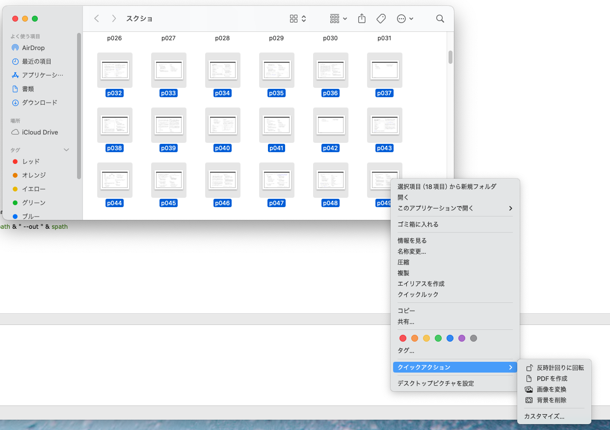Select the p042 file thumbnail
Viewport: 610px width, 430px height.
(x=330, y=125)
